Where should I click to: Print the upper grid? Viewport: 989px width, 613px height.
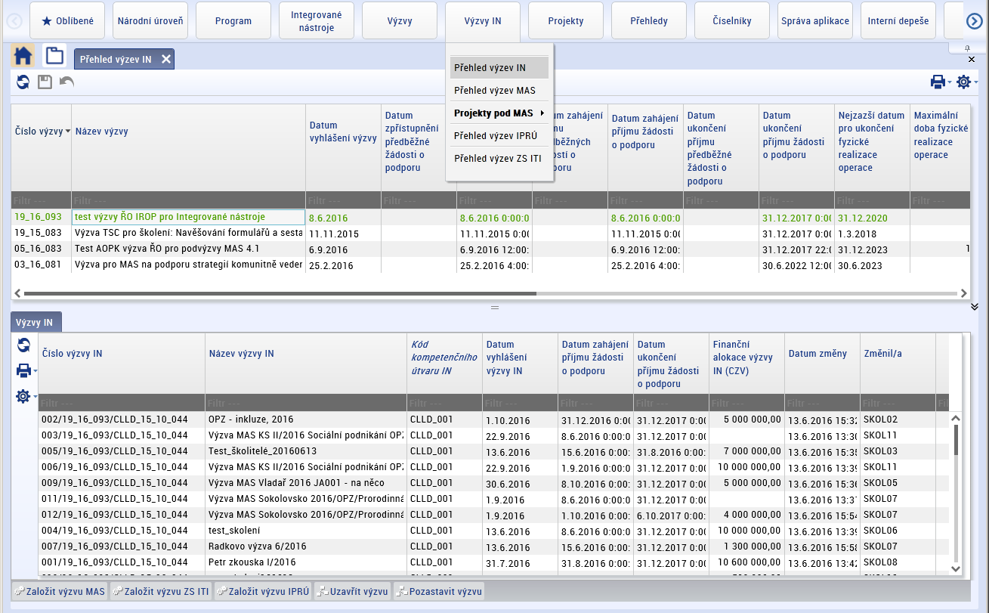[x=938, y=82]
